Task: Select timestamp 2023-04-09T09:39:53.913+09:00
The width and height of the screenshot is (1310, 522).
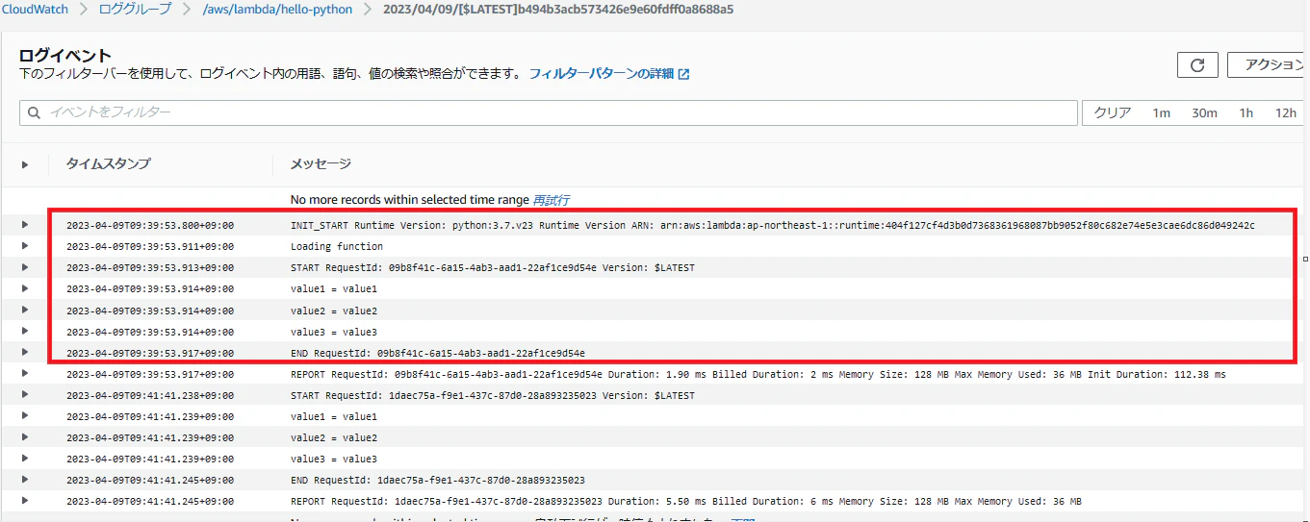Action: pos(150,267)
